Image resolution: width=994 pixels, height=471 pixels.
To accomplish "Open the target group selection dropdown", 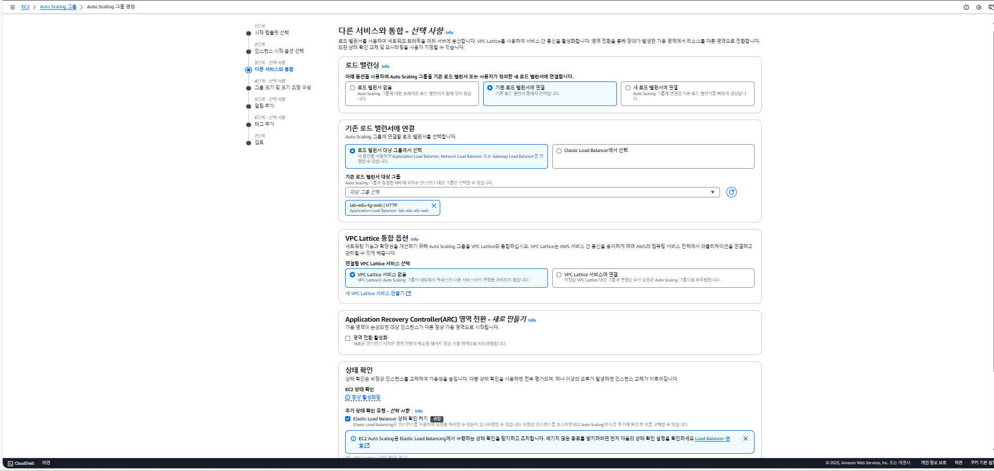I will pyautogui.click(x=532, y=192).
